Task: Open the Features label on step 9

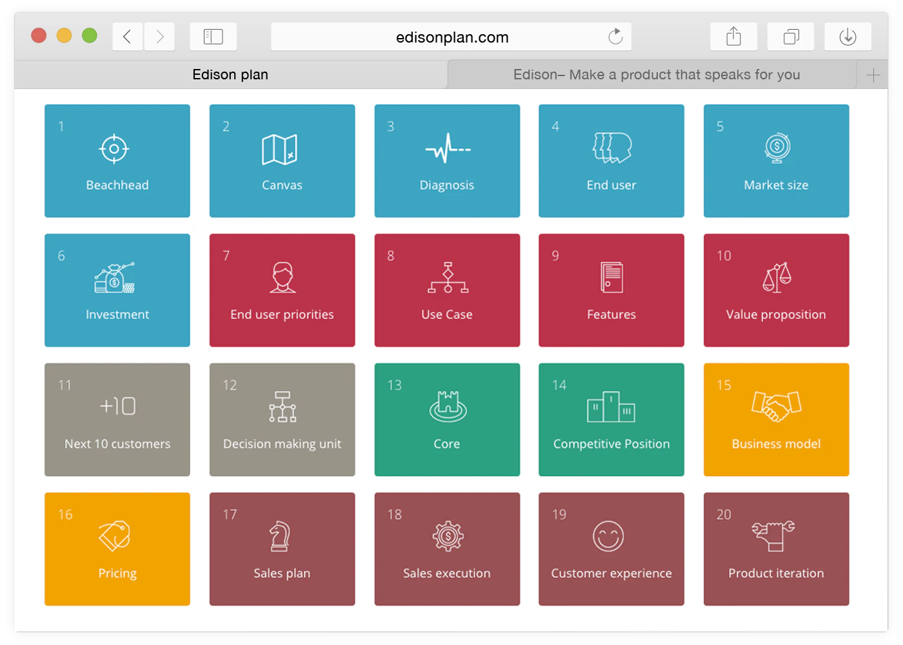Action: pyautogui.click(x=611, y=315)
